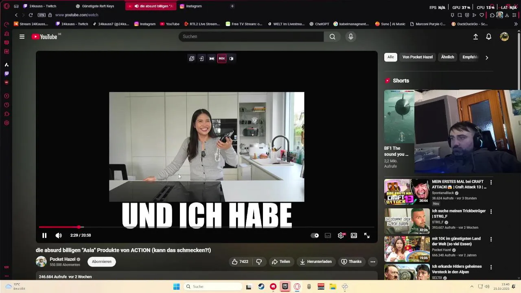
Task: Click the Thanks button
Action: [x=351, y=262]
